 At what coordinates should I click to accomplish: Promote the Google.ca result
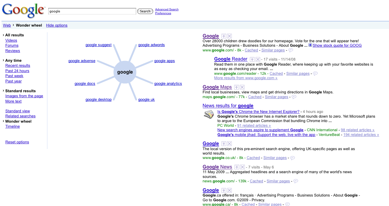click(224, 190)
